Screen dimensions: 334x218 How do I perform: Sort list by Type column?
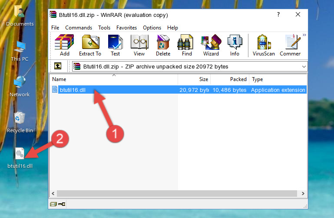click(x=278, y=79)
